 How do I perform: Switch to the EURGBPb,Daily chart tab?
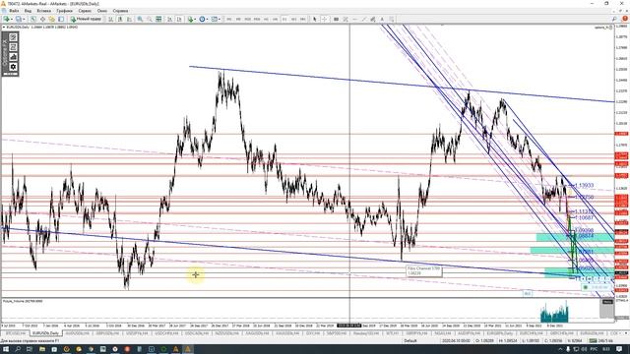point(499,333)
